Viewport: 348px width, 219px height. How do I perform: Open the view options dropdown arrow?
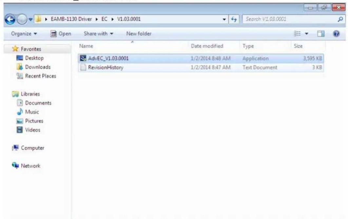tap(306, 34)
